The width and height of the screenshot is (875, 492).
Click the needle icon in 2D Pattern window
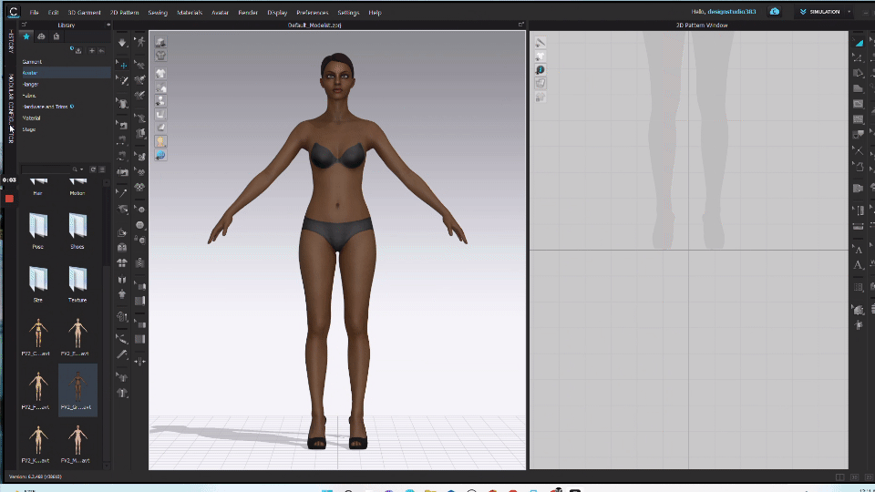pyautogui.click(x=540, y=43)
